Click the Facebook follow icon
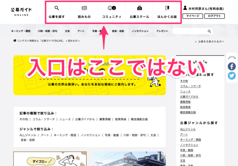 coord(232,66)
